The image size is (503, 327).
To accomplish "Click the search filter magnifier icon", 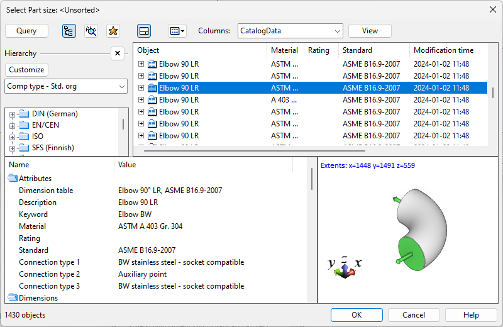I will point(91,31).
